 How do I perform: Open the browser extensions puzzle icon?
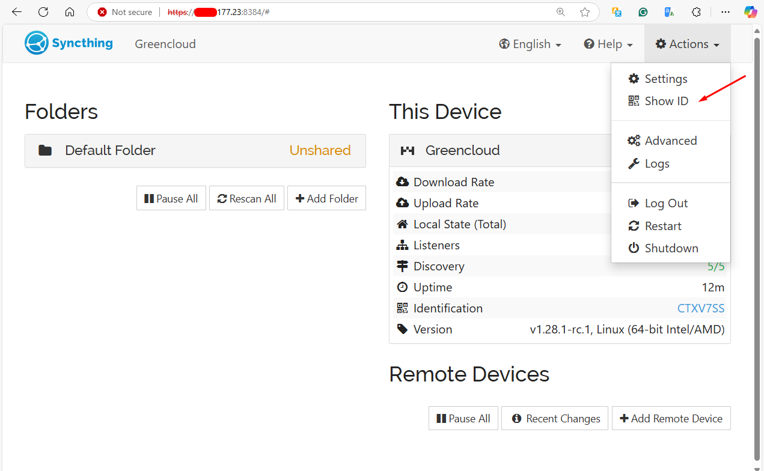coord(697,12)
